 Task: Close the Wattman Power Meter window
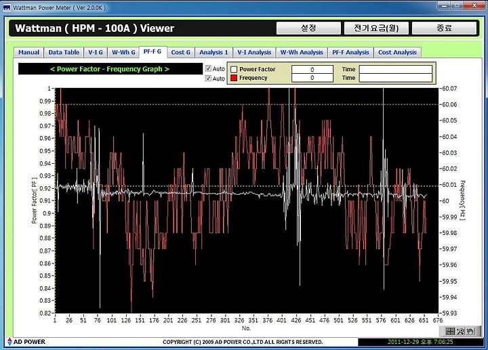pyautogui.click(x=474, y=5)
